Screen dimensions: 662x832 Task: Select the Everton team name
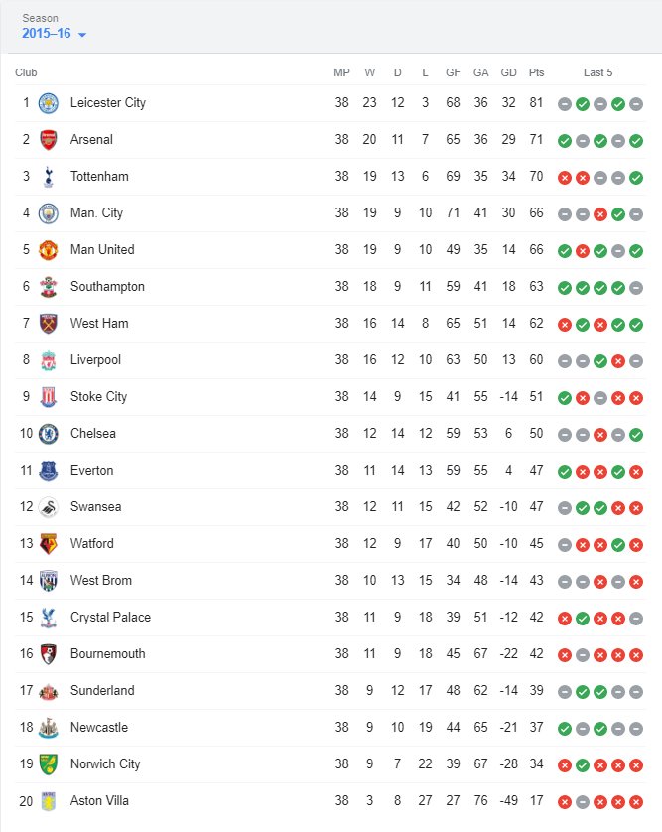pyautogui.click(x=91, y=471)
